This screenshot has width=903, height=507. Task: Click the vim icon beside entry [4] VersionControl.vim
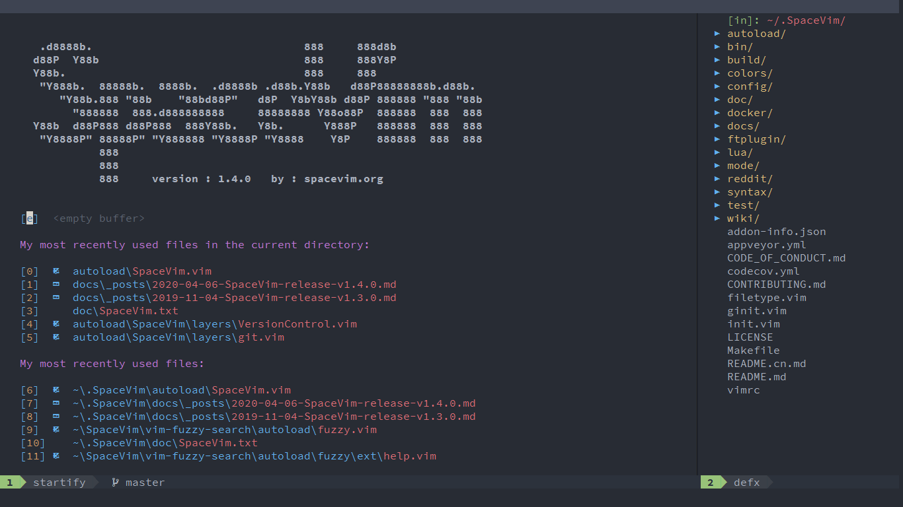click(56, 323)
